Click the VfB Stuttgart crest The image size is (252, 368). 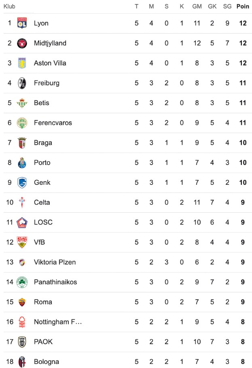tap(22, 242)
